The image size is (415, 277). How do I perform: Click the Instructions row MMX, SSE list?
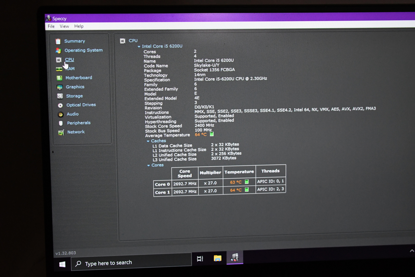(285, 110)
